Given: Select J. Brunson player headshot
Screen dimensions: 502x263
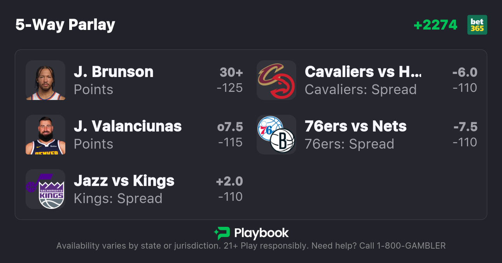Looking at the screenshot, I should (x=45, y=80).
